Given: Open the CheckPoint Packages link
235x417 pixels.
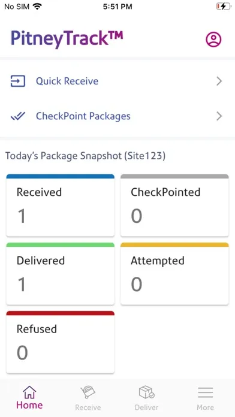Looking at the screenshot, I should click(83, 116).
